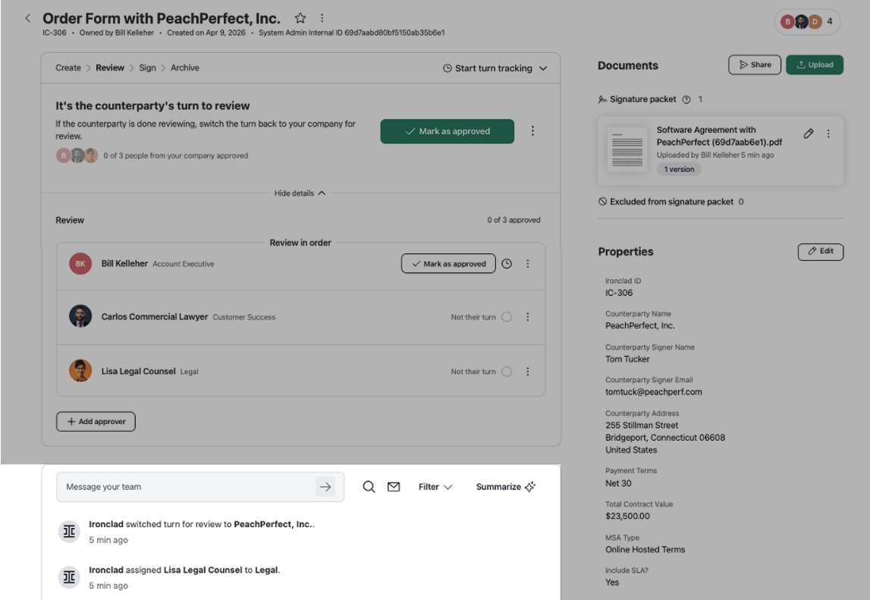Screen dimensions: 870x600
Task: Click the IC-306 Ironclad ID value
Action: tap(619, 293)
